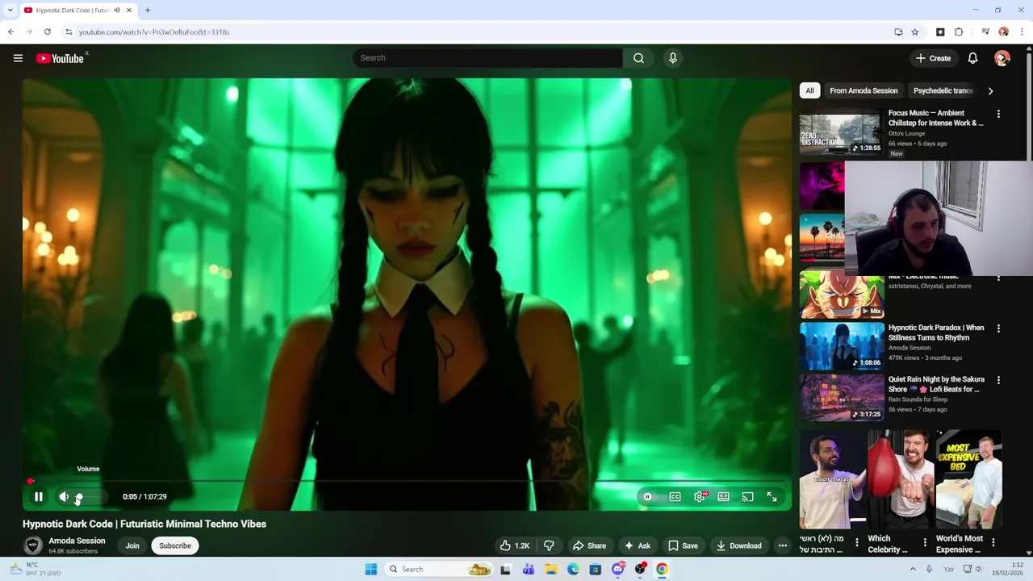This screenshot has height=581, width=1033.
Task: Join the Amoda Session channel
Action: coord(132,545)
